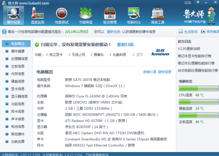Open 台式电脑处理器性能排行榜 link
This screenshot has height=156, width=219.
pyautogui.click(x=198, y=71)
